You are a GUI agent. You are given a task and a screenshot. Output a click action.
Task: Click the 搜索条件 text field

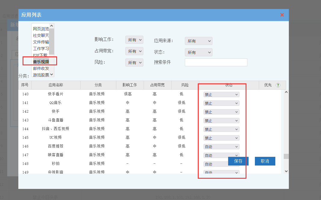[216, 62]
